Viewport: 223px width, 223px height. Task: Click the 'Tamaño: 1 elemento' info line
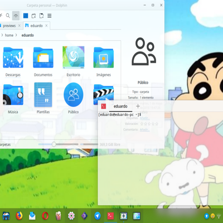pos(140,98)
